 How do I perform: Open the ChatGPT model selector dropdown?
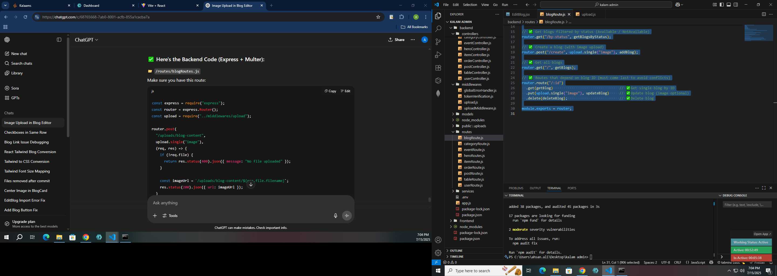click(x=87, y=40)
